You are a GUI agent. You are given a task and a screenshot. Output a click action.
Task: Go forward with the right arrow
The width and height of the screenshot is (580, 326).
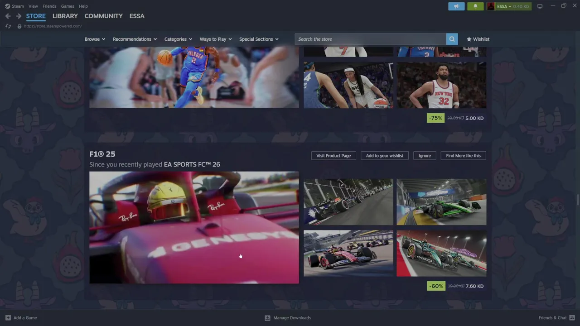19,16
